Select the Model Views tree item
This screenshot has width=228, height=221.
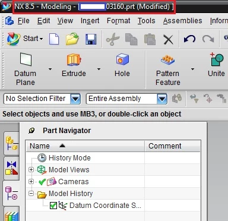pyautogui.click(x=69, y=170)
